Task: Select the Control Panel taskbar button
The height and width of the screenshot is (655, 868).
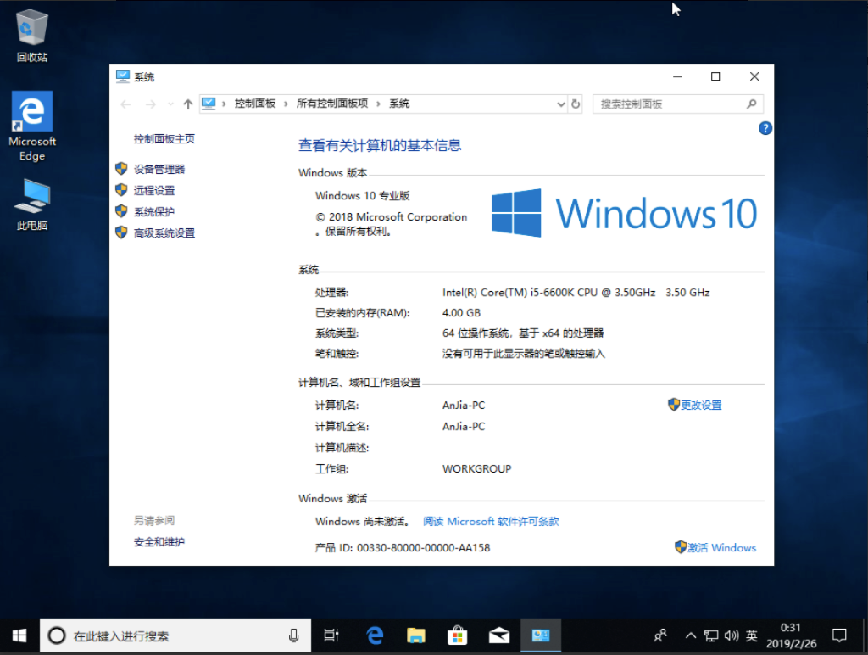Action: [540, 635]
